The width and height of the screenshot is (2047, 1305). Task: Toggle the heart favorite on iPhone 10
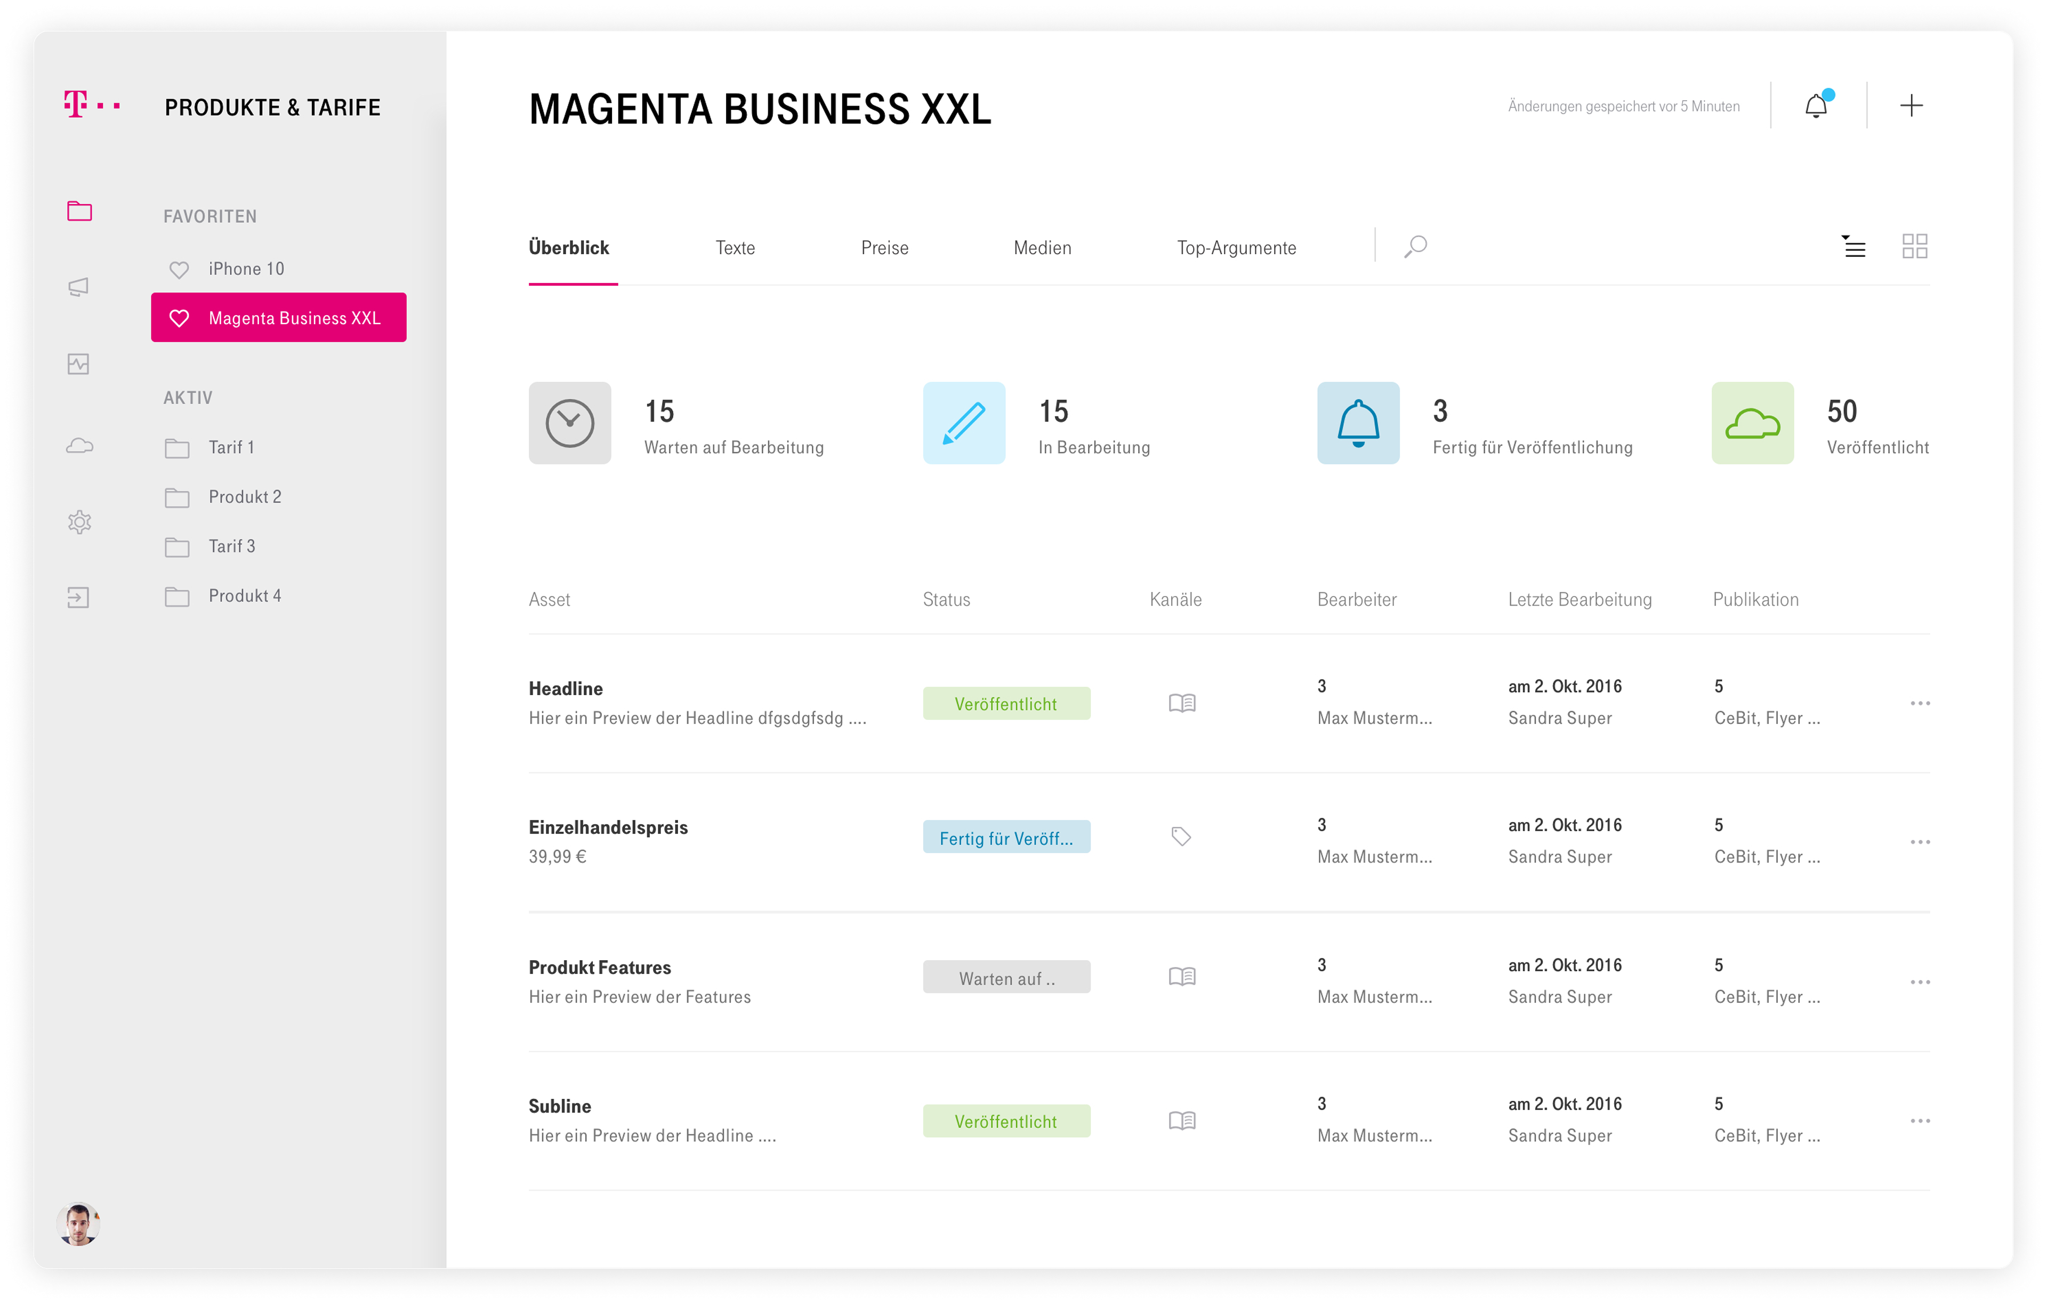coord(179,270)
